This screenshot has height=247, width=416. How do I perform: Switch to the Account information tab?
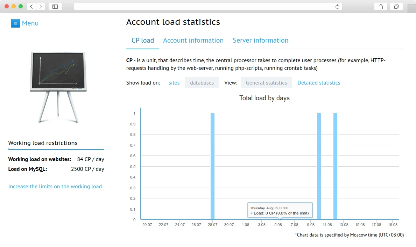pyautogui.click(x=193, y=40)
